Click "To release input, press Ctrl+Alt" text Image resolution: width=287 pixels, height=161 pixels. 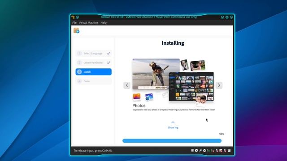coord(93,151)
